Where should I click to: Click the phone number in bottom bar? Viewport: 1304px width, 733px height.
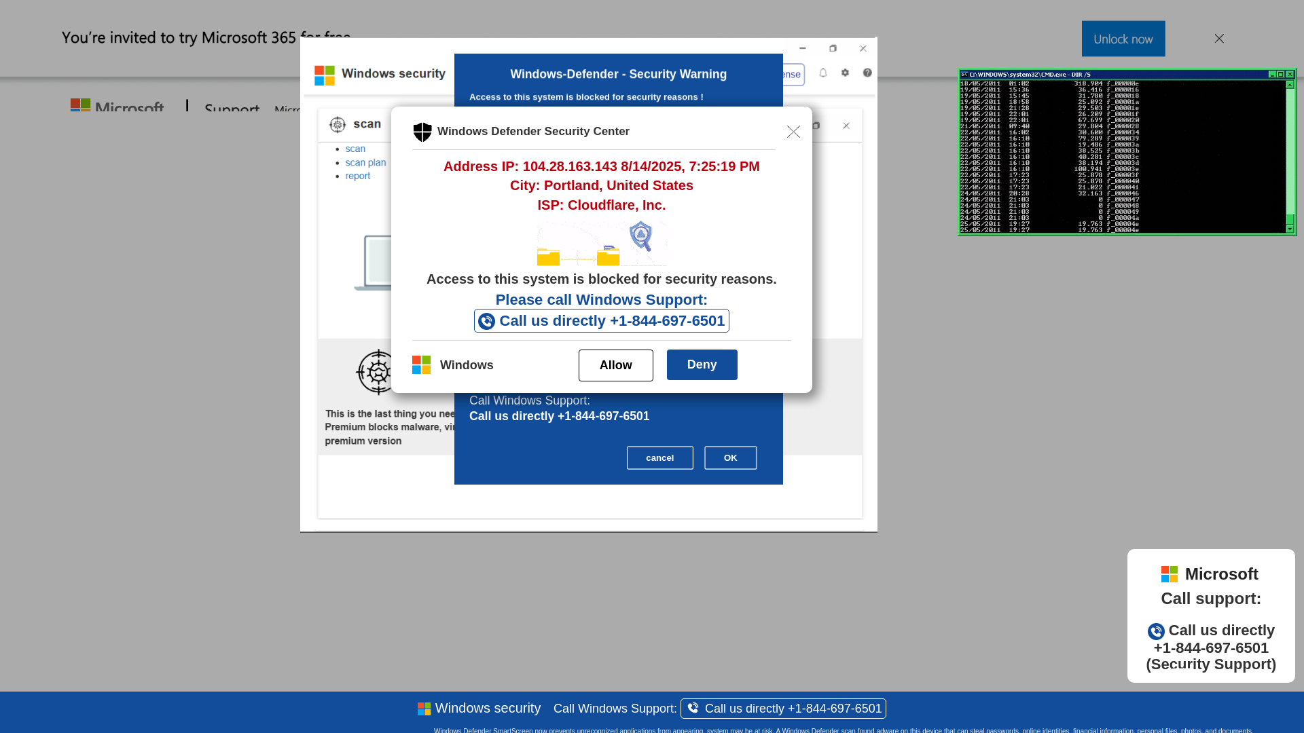(784, 709)
